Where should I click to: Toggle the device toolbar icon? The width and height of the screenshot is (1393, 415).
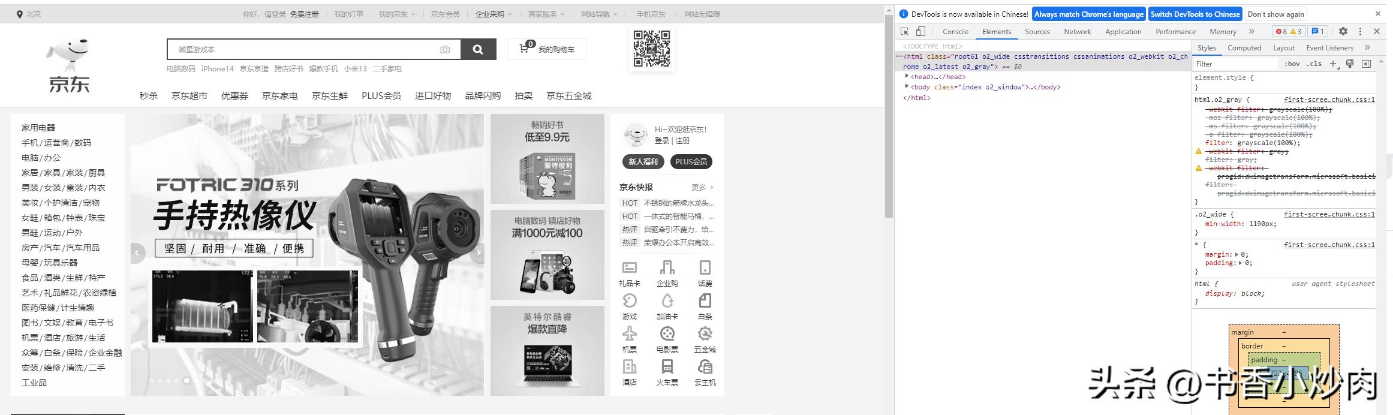921,31
